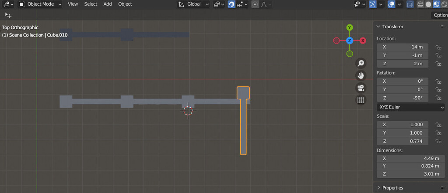Toggle the camera view icon

click(361, 88)
